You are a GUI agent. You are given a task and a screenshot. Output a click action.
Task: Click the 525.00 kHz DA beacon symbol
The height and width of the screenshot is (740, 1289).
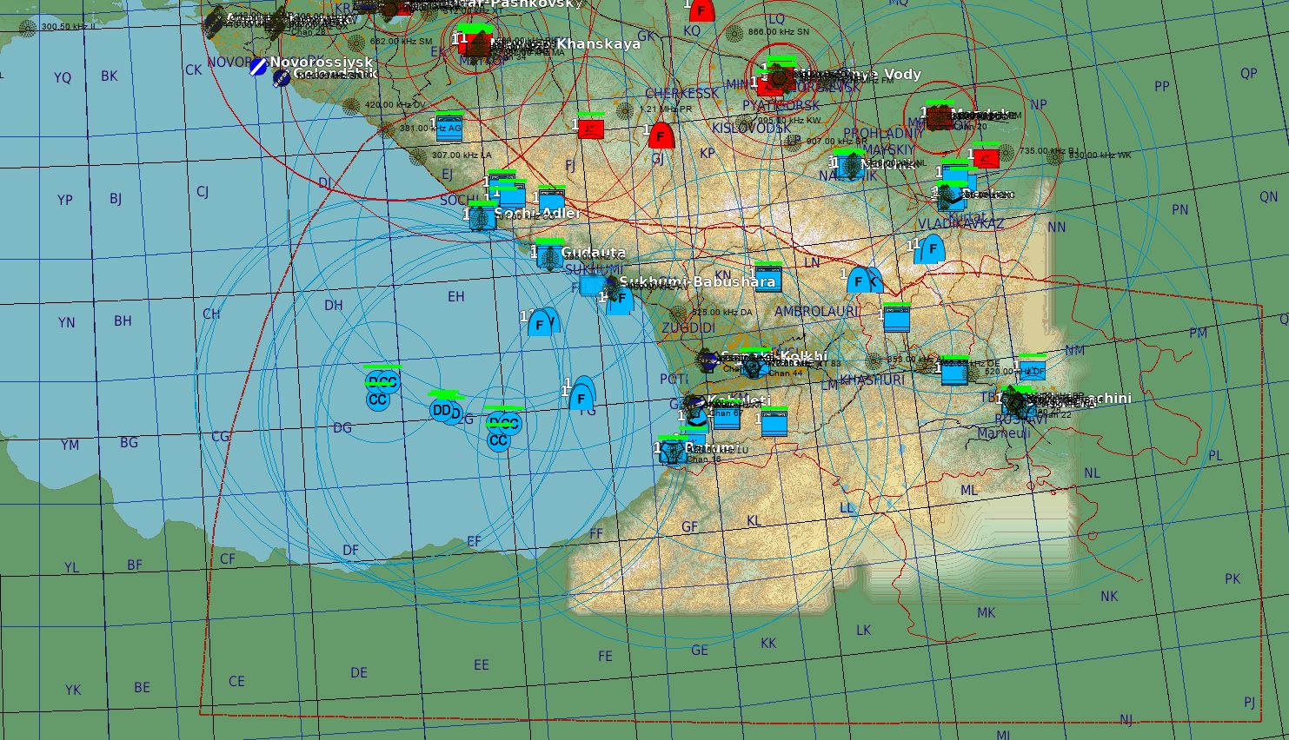(x=679, y=313)
